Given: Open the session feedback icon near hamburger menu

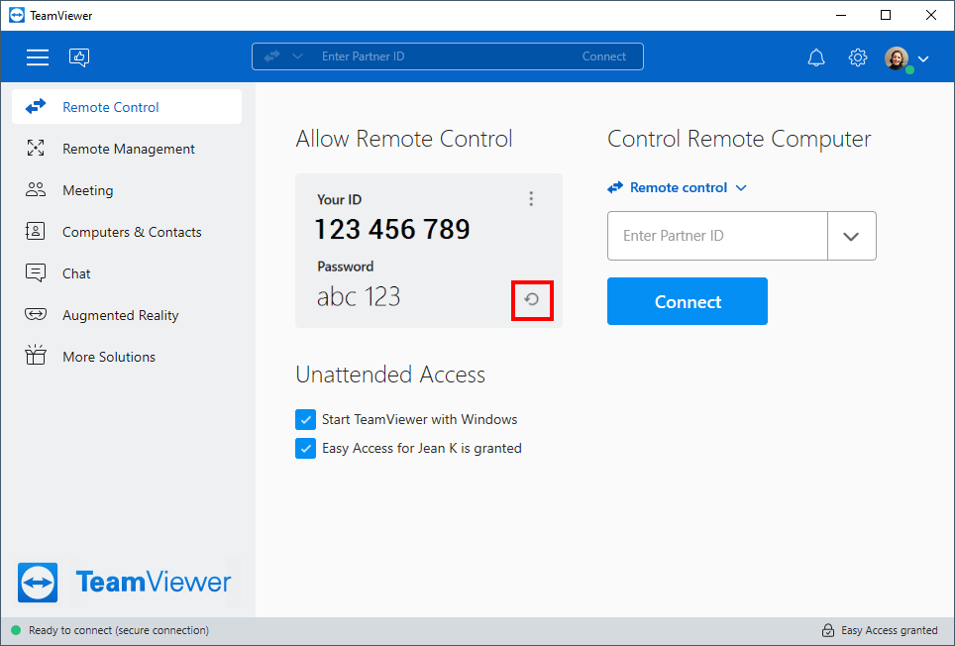Looking at the screenshot, I should tap(78, 57).
